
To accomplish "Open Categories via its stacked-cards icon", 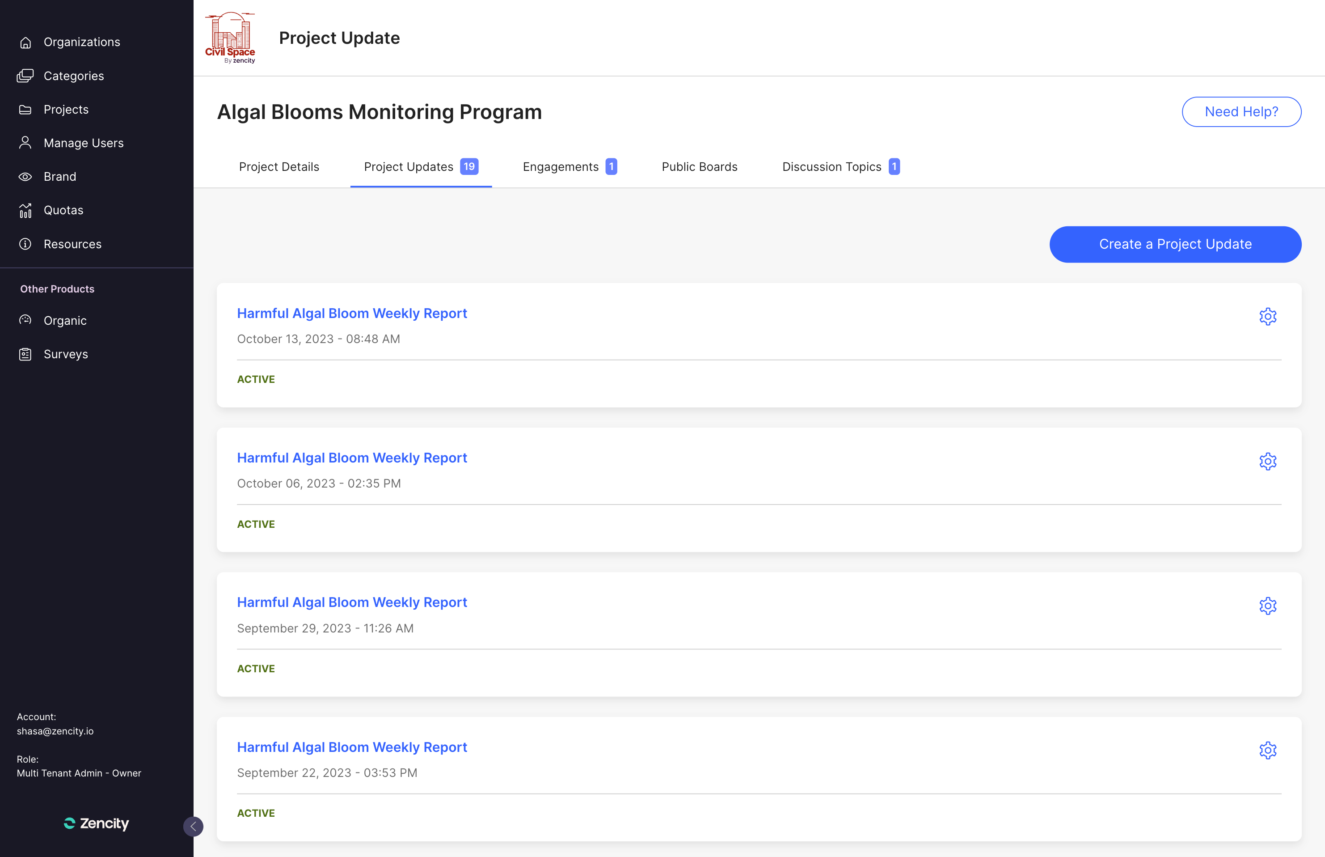I will [25, 76].
